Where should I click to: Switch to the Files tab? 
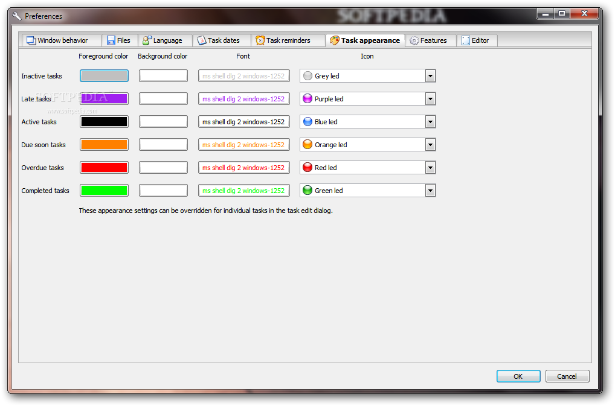coord(119,40)
